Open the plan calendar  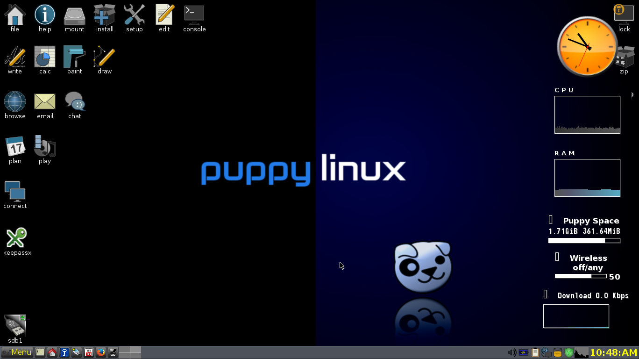15,146
